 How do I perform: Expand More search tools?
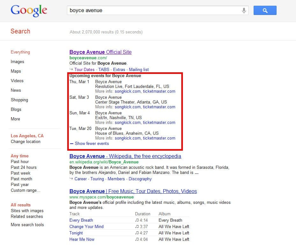(x=27, y=225)
